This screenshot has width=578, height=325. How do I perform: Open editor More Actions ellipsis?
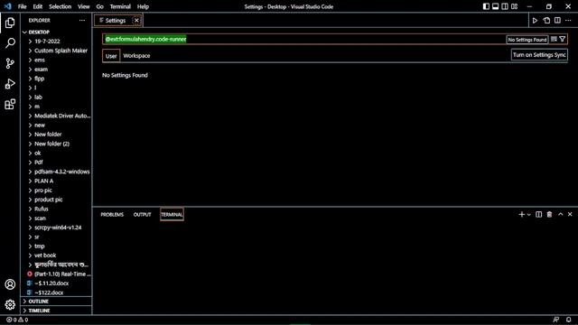(x=568, y=21)
